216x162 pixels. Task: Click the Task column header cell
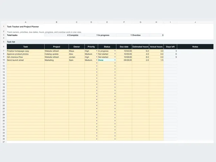pos(26,47)
